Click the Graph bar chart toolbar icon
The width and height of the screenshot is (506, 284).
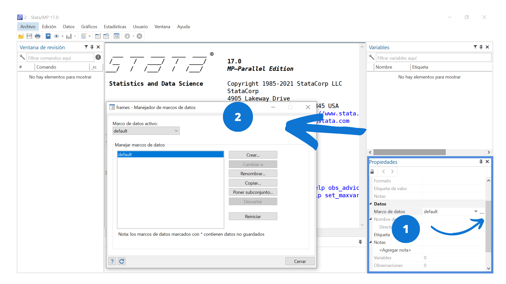click(69, 36)
